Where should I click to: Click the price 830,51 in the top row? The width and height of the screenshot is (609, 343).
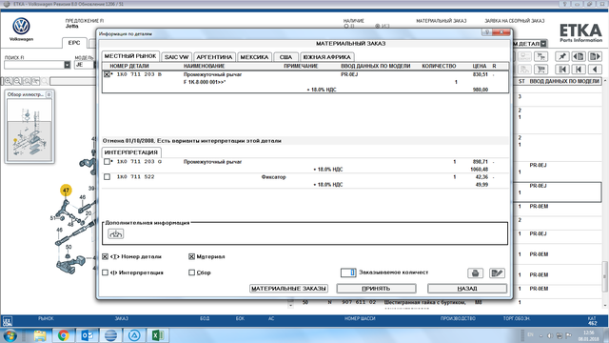coord(481,74)
